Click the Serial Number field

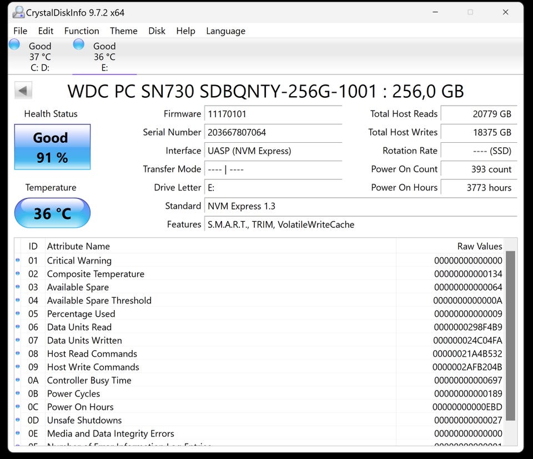[273, 132]
